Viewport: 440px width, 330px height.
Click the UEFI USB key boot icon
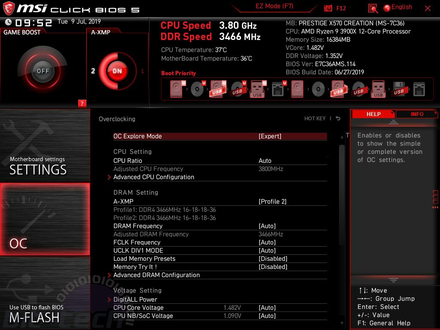click(258, 89)
